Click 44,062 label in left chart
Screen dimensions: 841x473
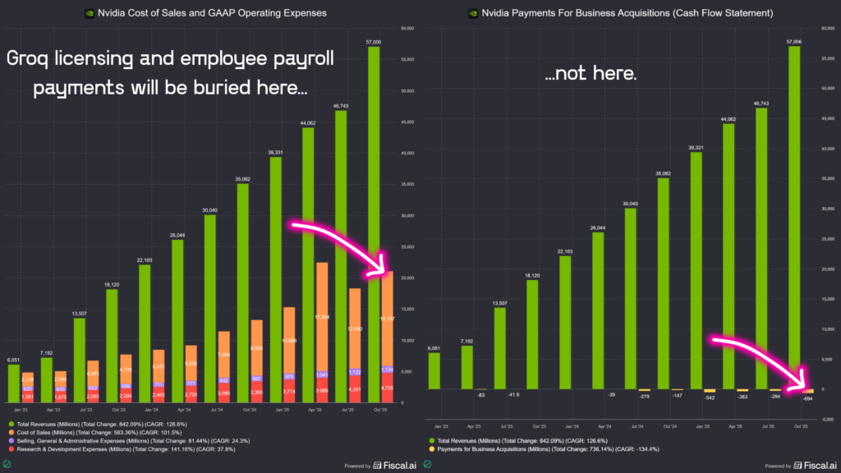308,123
